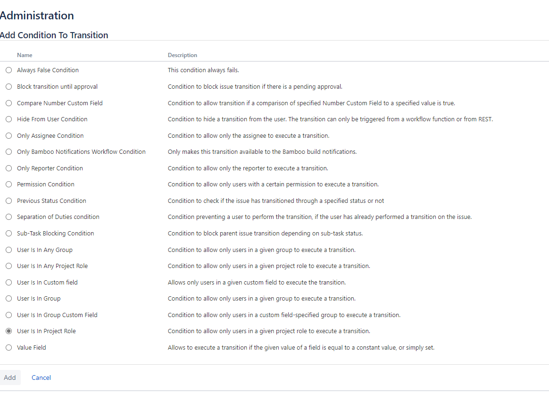Image resolution: width=549 pixels, height=394 pixels.
Task: Choose the Compare Number Custom Field condition
Action: pyautogui.click(x=8, y=103)
